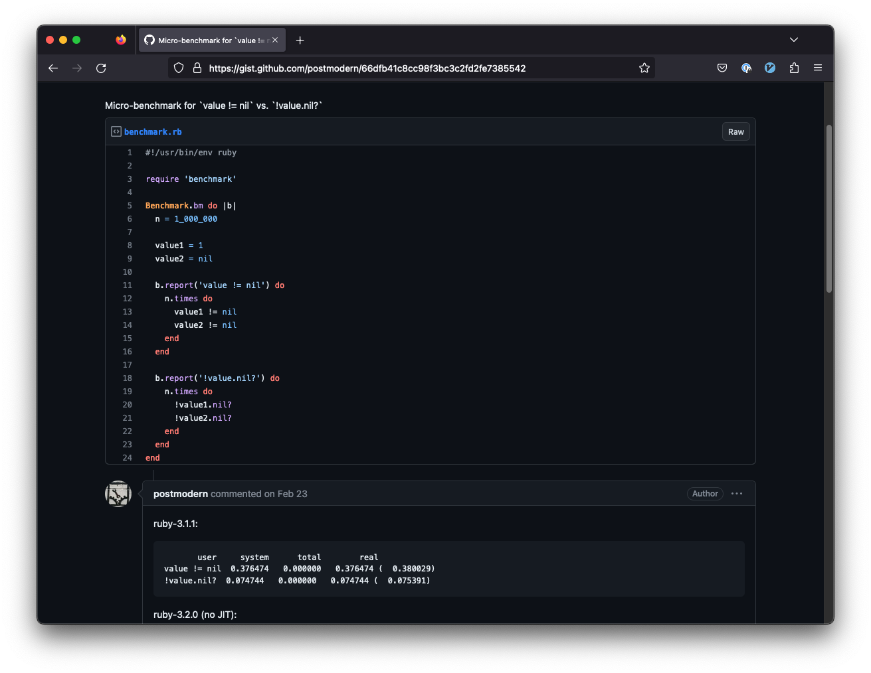List all tabs with the chevron
Screen dimensions: 871x673
(794, 40)
